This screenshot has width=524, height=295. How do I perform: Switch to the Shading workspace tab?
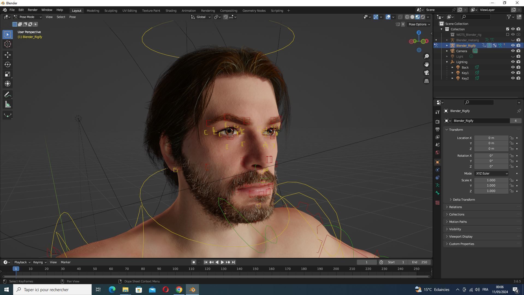coord(171,11)
